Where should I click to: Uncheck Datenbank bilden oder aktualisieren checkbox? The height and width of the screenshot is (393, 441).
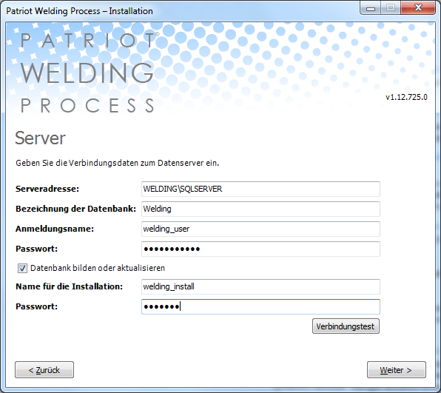22,268
